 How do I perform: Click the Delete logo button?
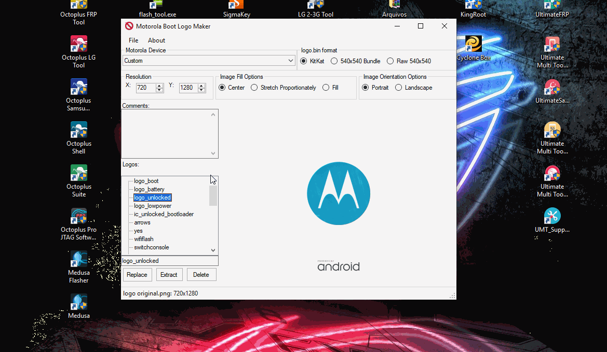click(x=201, y=275)
